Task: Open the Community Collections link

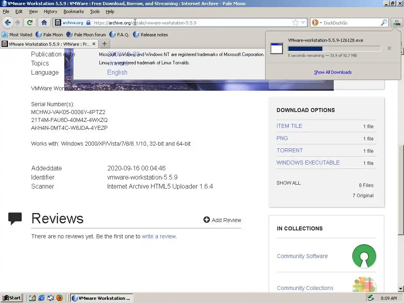Action: tap(305, 288)
